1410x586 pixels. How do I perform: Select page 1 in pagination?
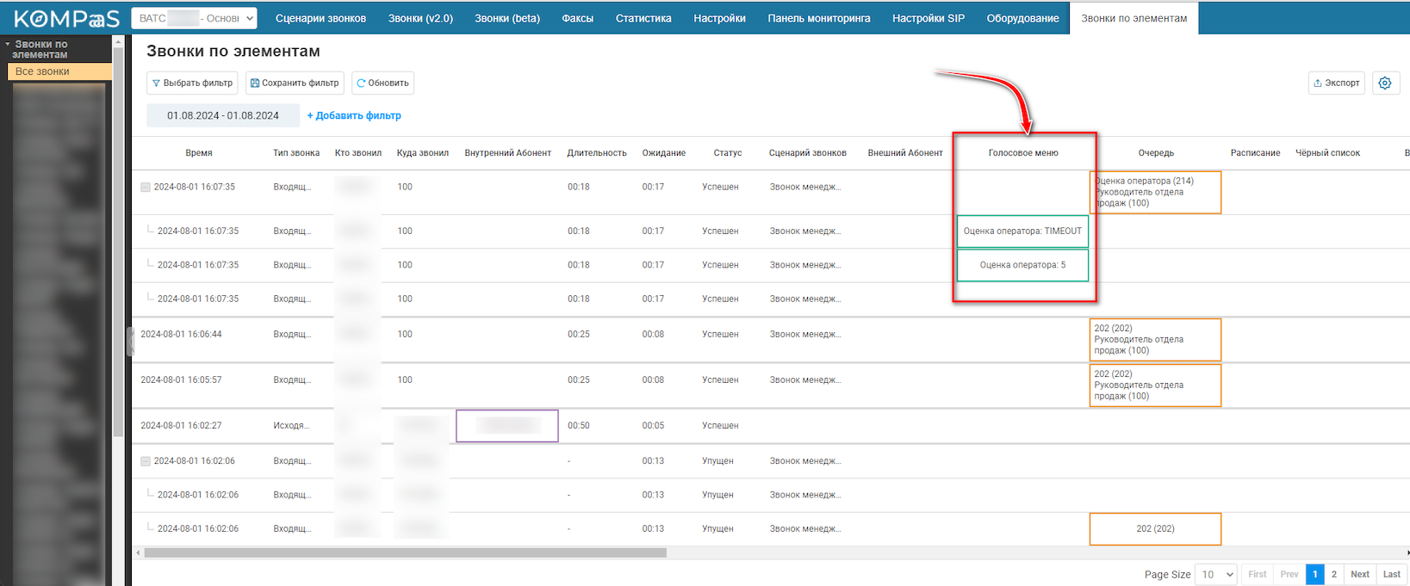(1315, 574)
